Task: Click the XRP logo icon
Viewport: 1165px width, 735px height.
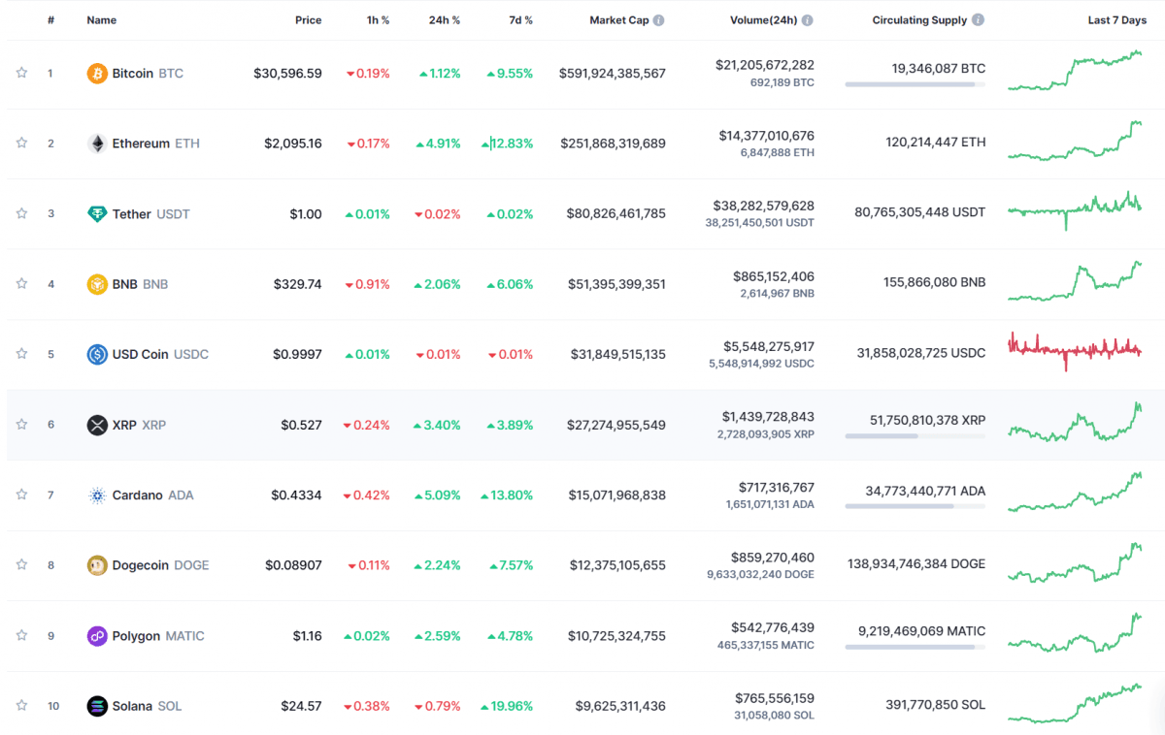Action: pyautogui.click(x=97, y=425)
